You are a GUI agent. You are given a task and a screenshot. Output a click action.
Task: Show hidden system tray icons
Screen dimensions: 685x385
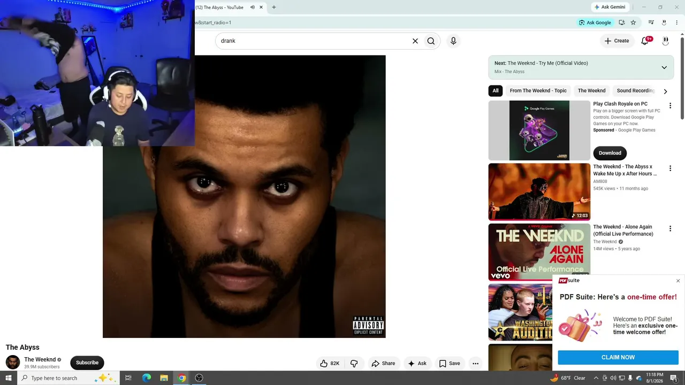596,378
